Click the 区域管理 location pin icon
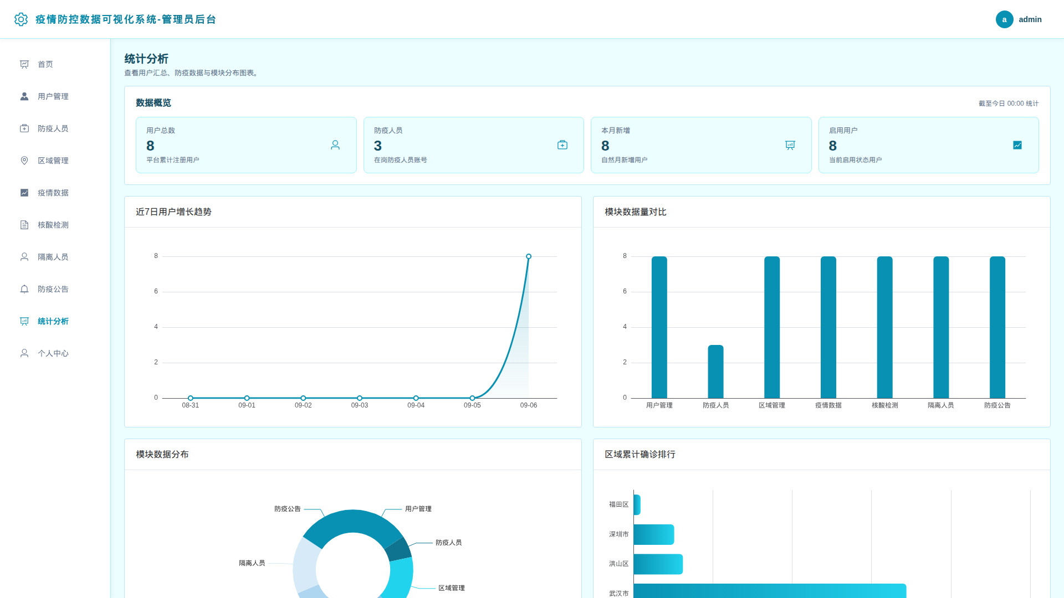Screen dimensions: 1064x598 pos(24,161)
